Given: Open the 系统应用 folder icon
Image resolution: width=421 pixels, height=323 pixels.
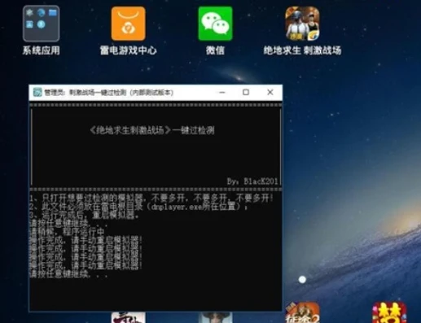Looking at the screenshot, I should (x=42, y=24).
